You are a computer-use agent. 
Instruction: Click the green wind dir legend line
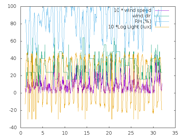coord(162,16)
